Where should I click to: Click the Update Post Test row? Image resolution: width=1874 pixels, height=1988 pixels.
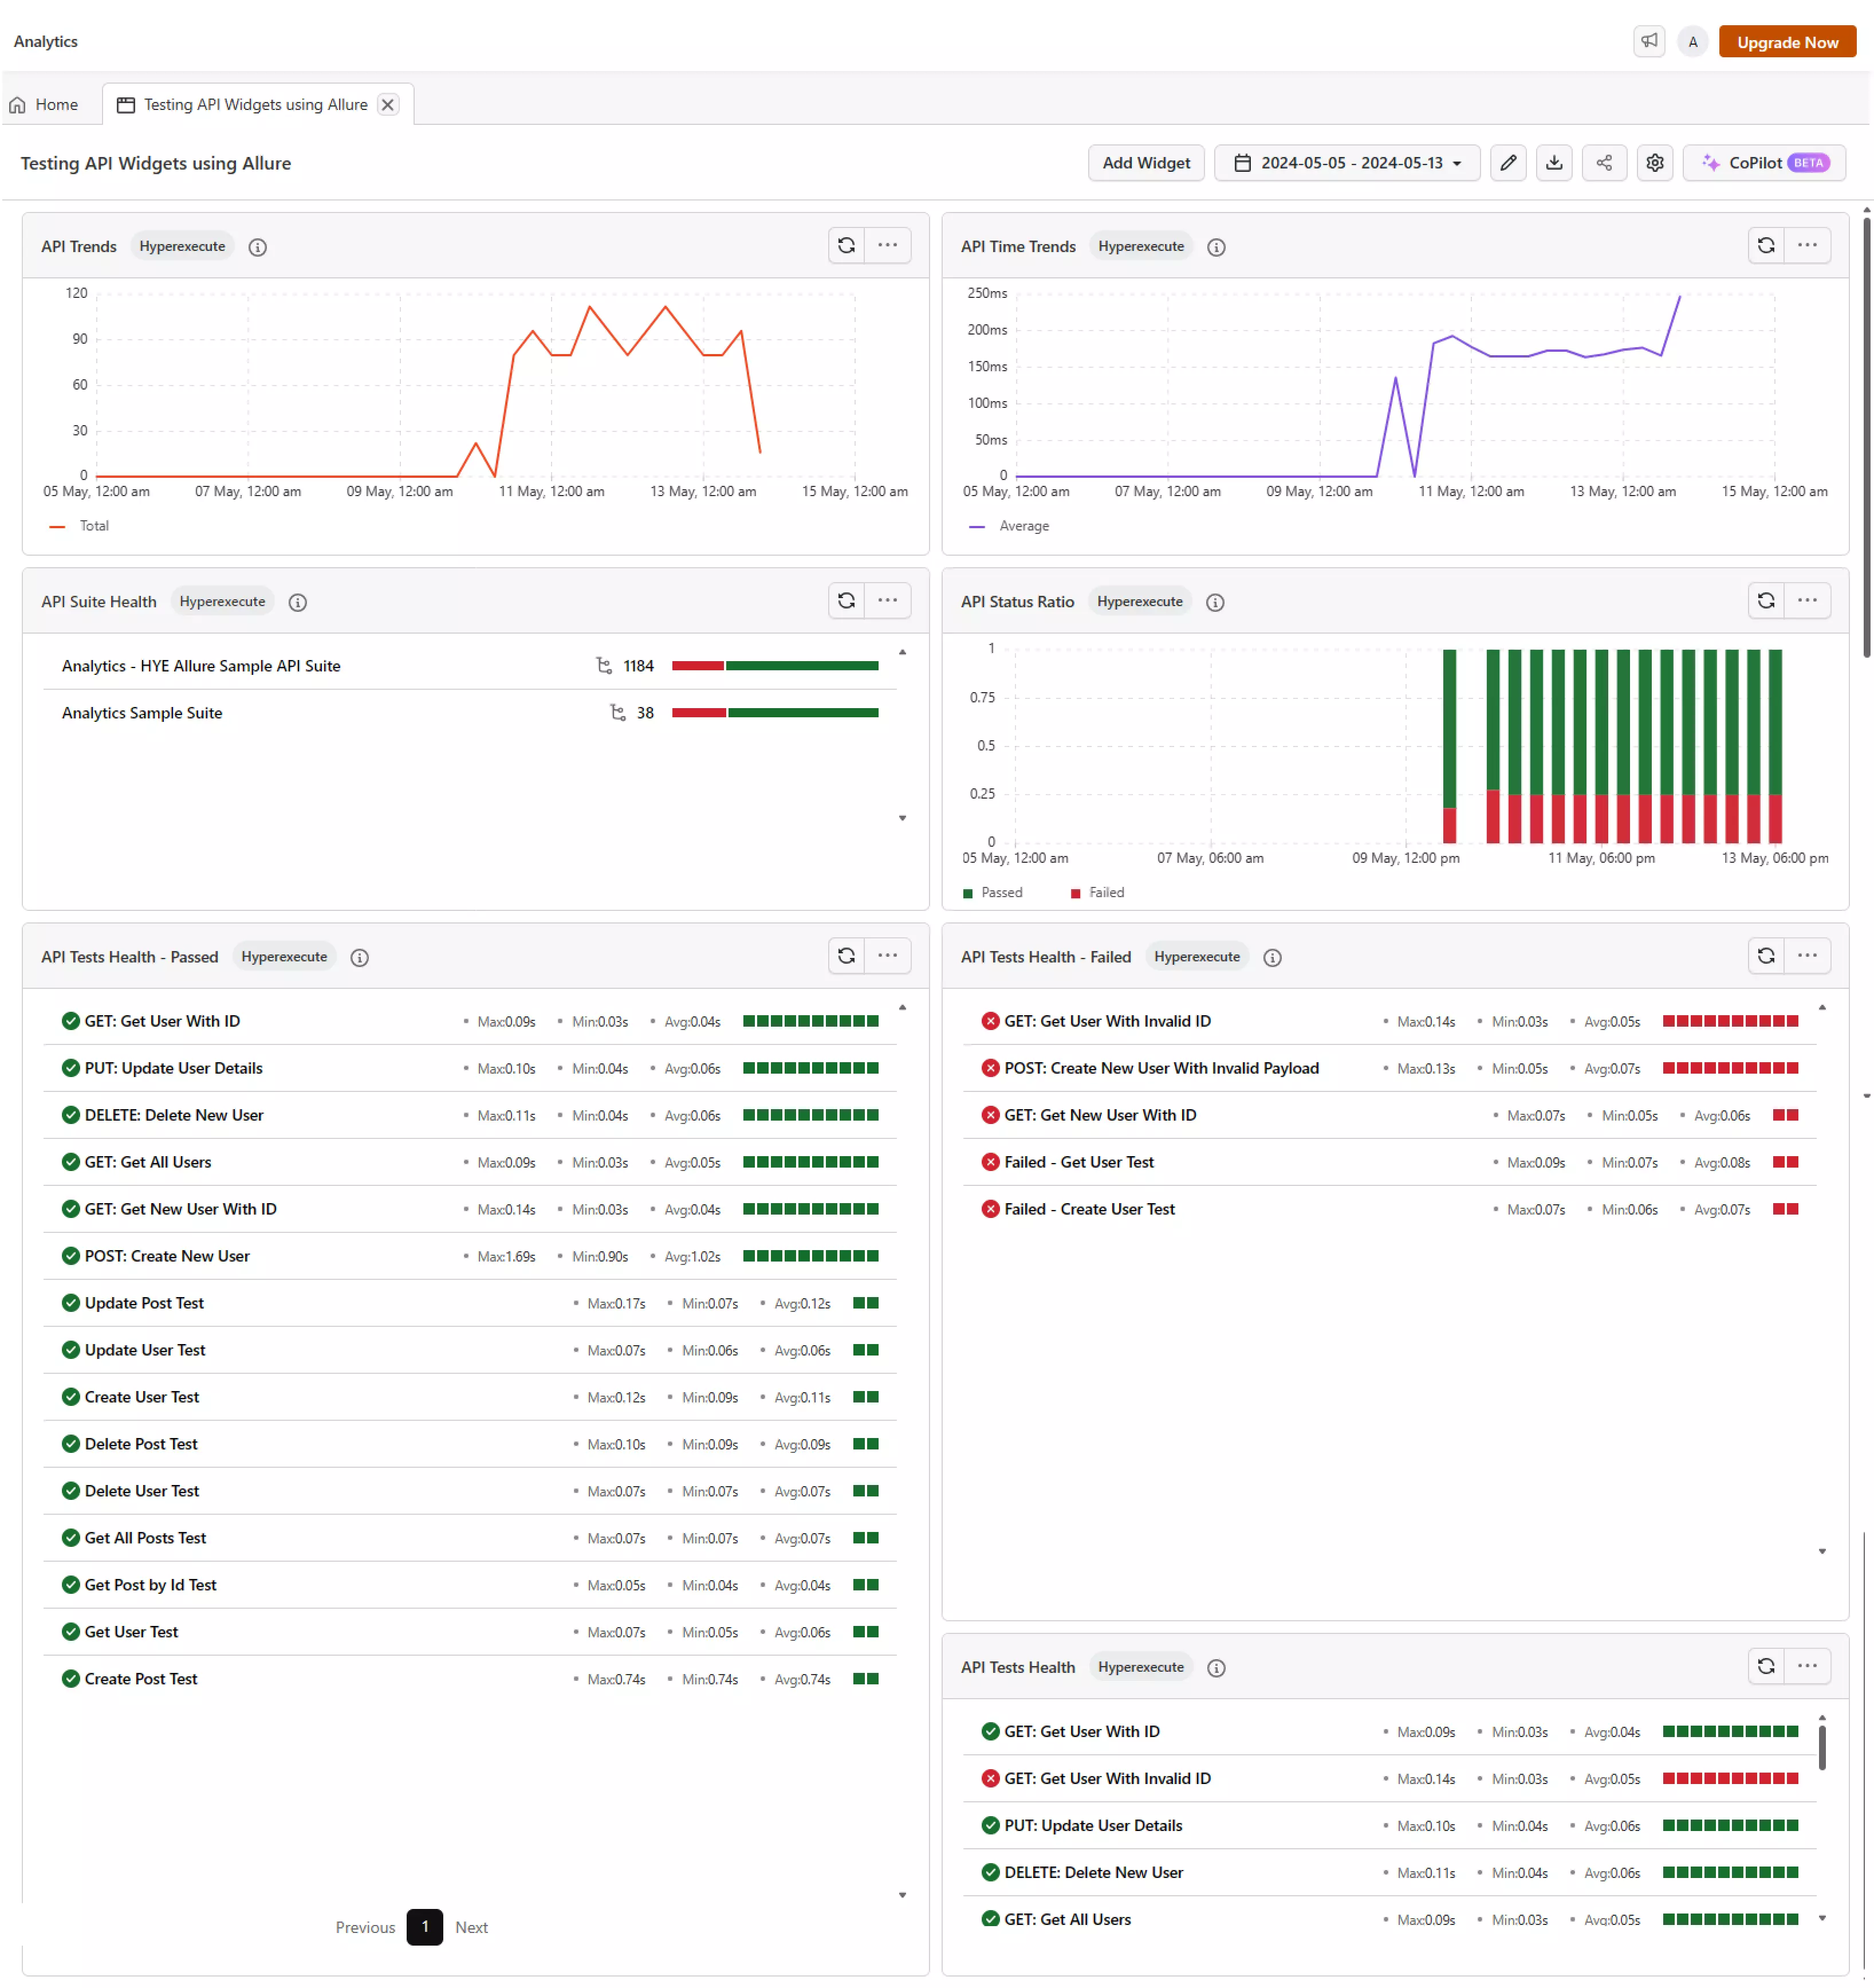469,1303
